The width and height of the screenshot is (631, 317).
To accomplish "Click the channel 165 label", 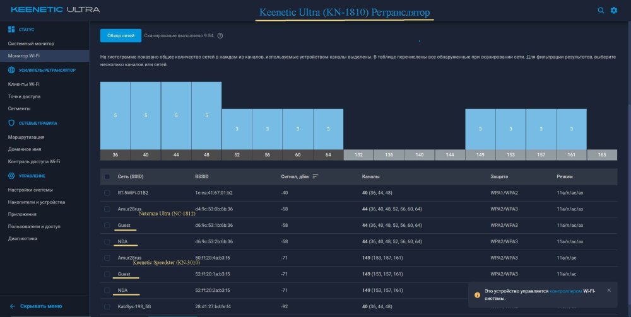I will click(602, 154).
